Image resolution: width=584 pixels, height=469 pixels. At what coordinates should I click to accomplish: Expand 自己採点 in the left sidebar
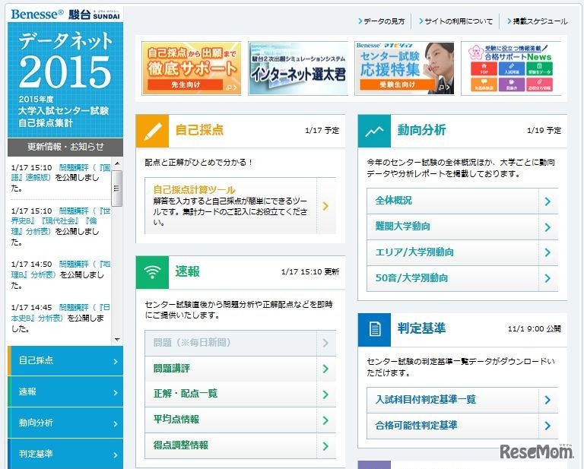(x=65, y=360)
